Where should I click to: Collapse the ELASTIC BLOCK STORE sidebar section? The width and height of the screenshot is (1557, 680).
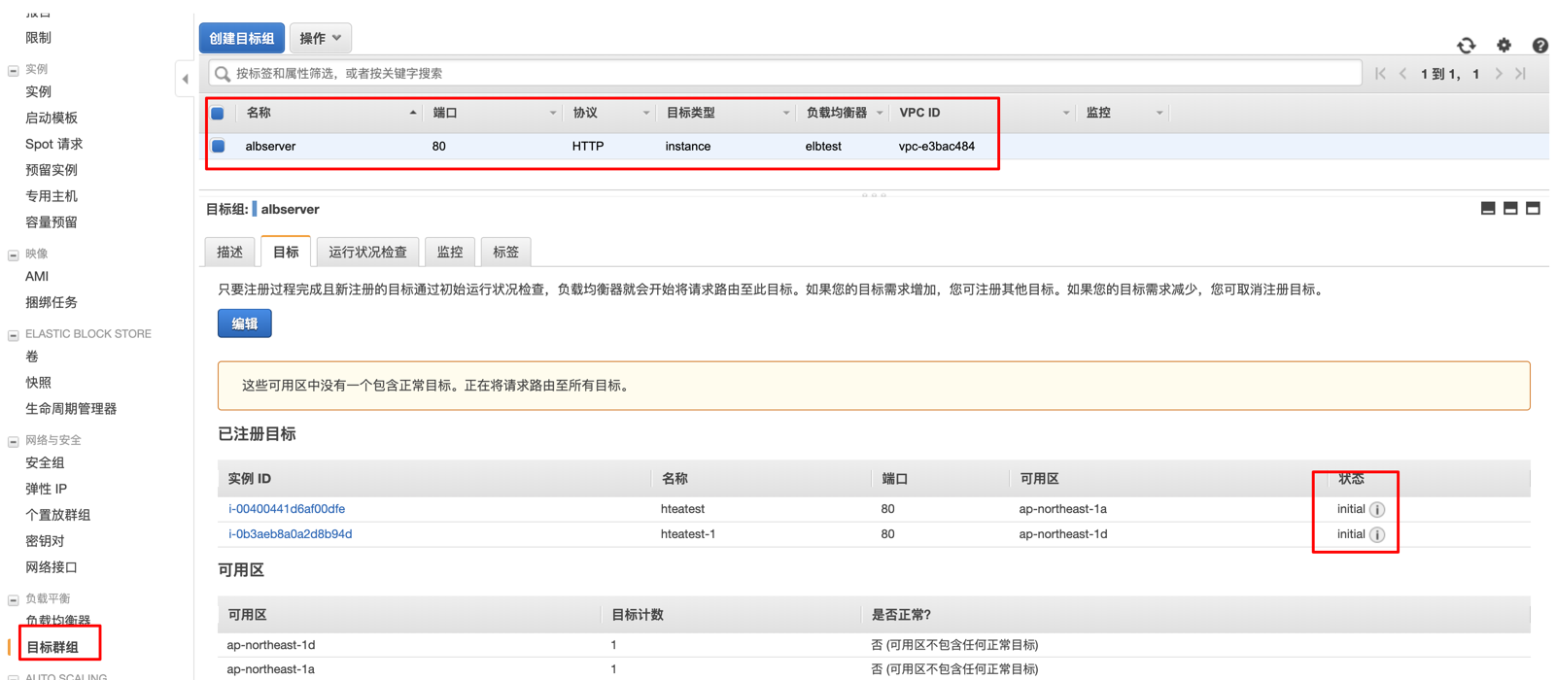coord(14,335)
